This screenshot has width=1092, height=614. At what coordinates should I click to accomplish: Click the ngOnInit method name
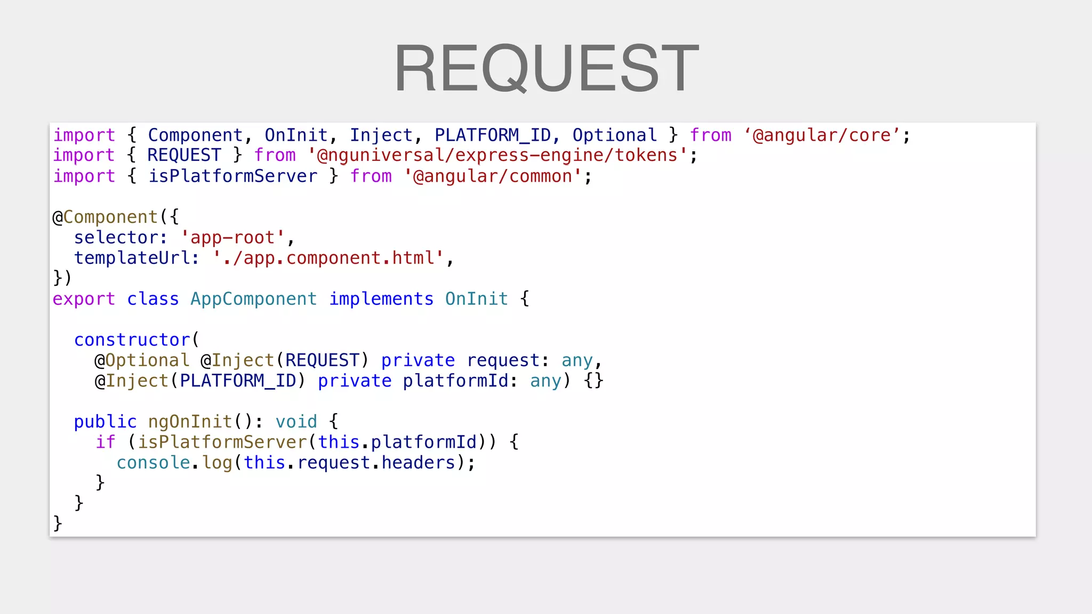(x=190, y=422)
